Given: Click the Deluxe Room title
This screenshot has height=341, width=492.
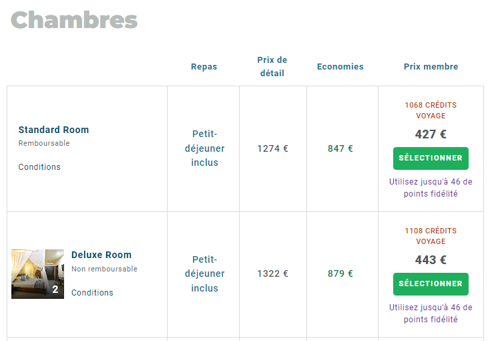Looking at the screenshot, I should point(101,255).
